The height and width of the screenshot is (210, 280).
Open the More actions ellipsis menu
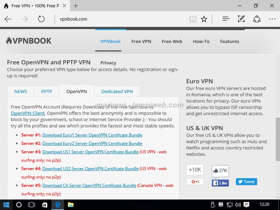(x=272, y=19)
